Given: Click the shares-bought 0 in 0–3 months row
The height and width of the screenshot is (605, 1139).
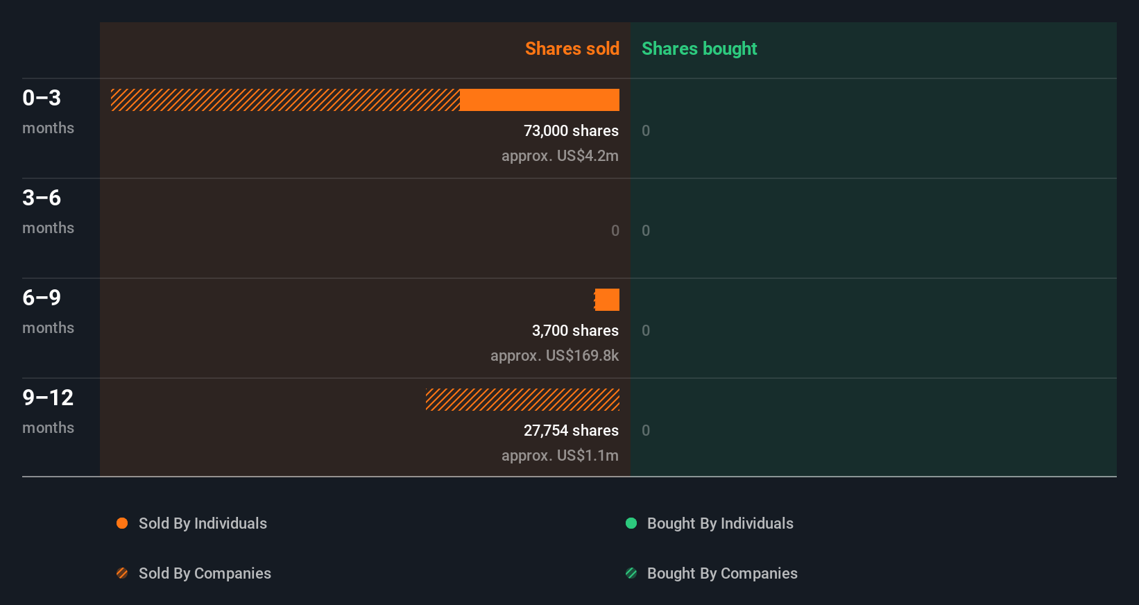Looking at the screenshot, I should (x=646, y=131).
